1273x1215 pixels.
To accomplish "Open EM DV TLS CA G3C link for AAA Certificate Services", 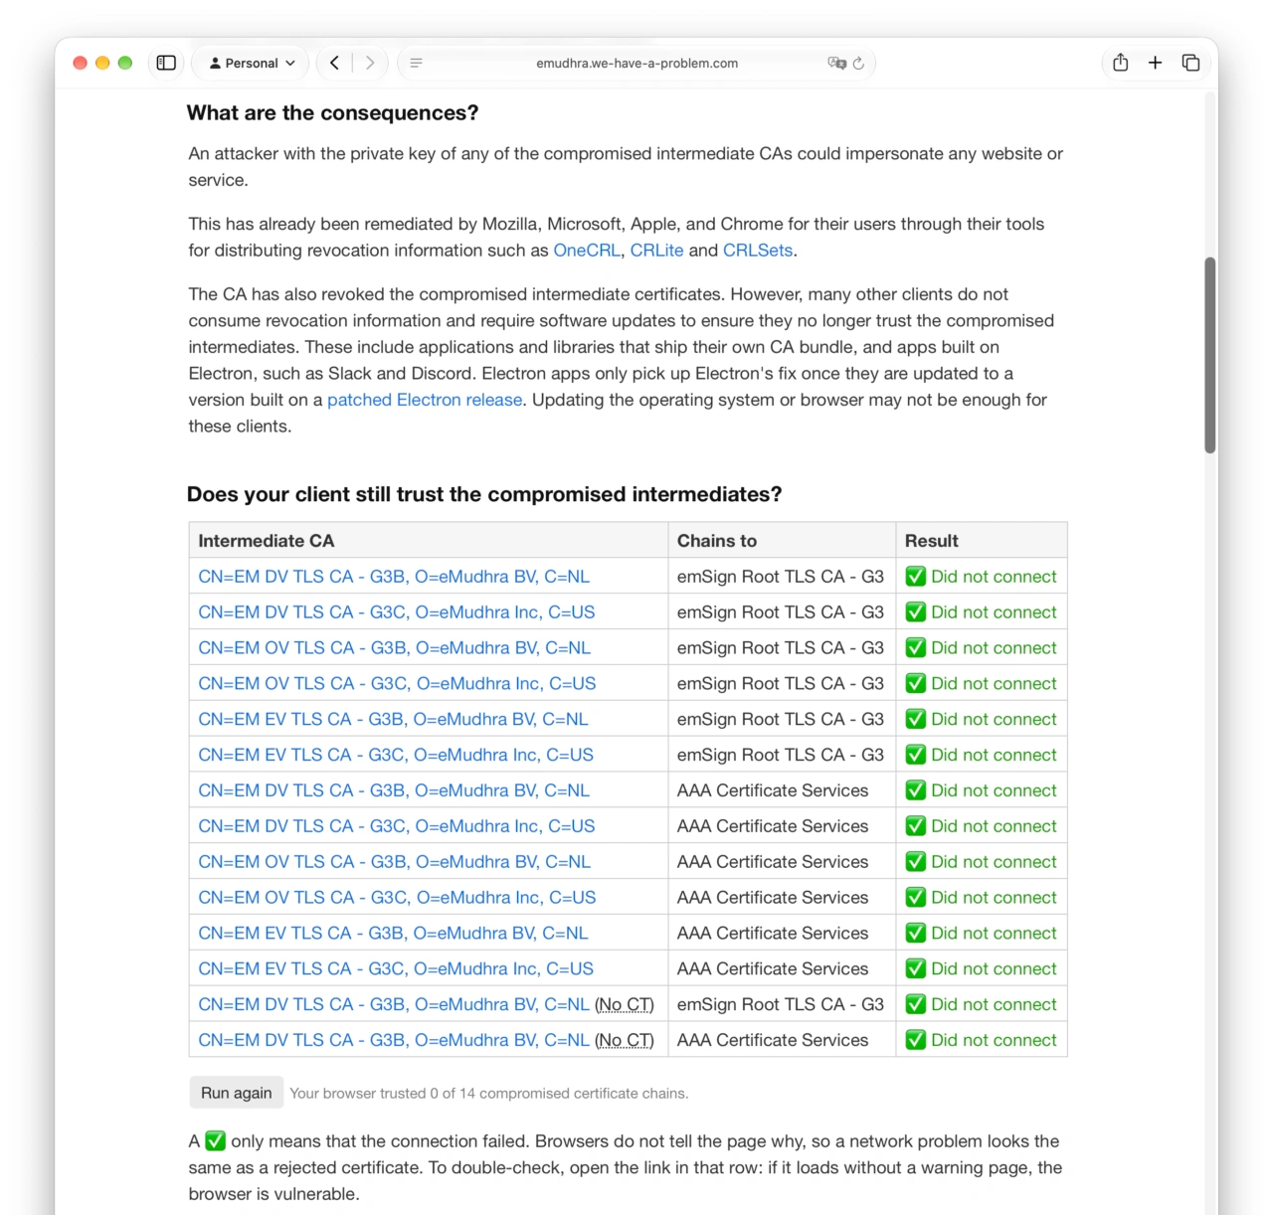I will pyautogui.click(x=397, y=826).
